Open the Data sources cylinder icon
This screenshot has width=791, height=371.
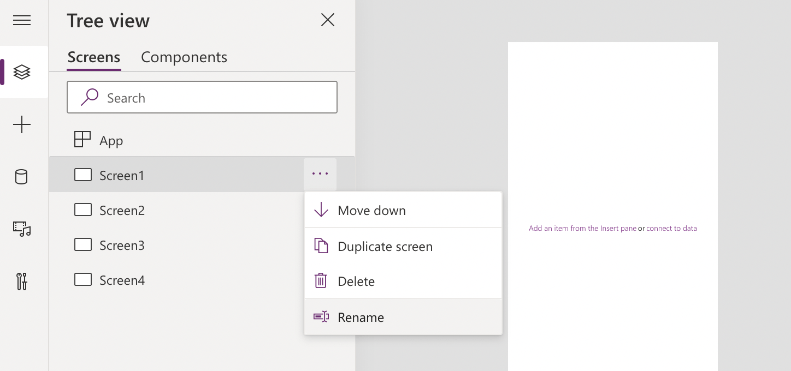click(21, 177)
